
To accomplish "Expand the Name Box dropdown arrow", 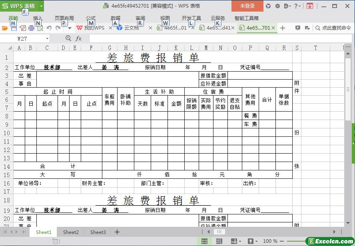I will (47, 39).
